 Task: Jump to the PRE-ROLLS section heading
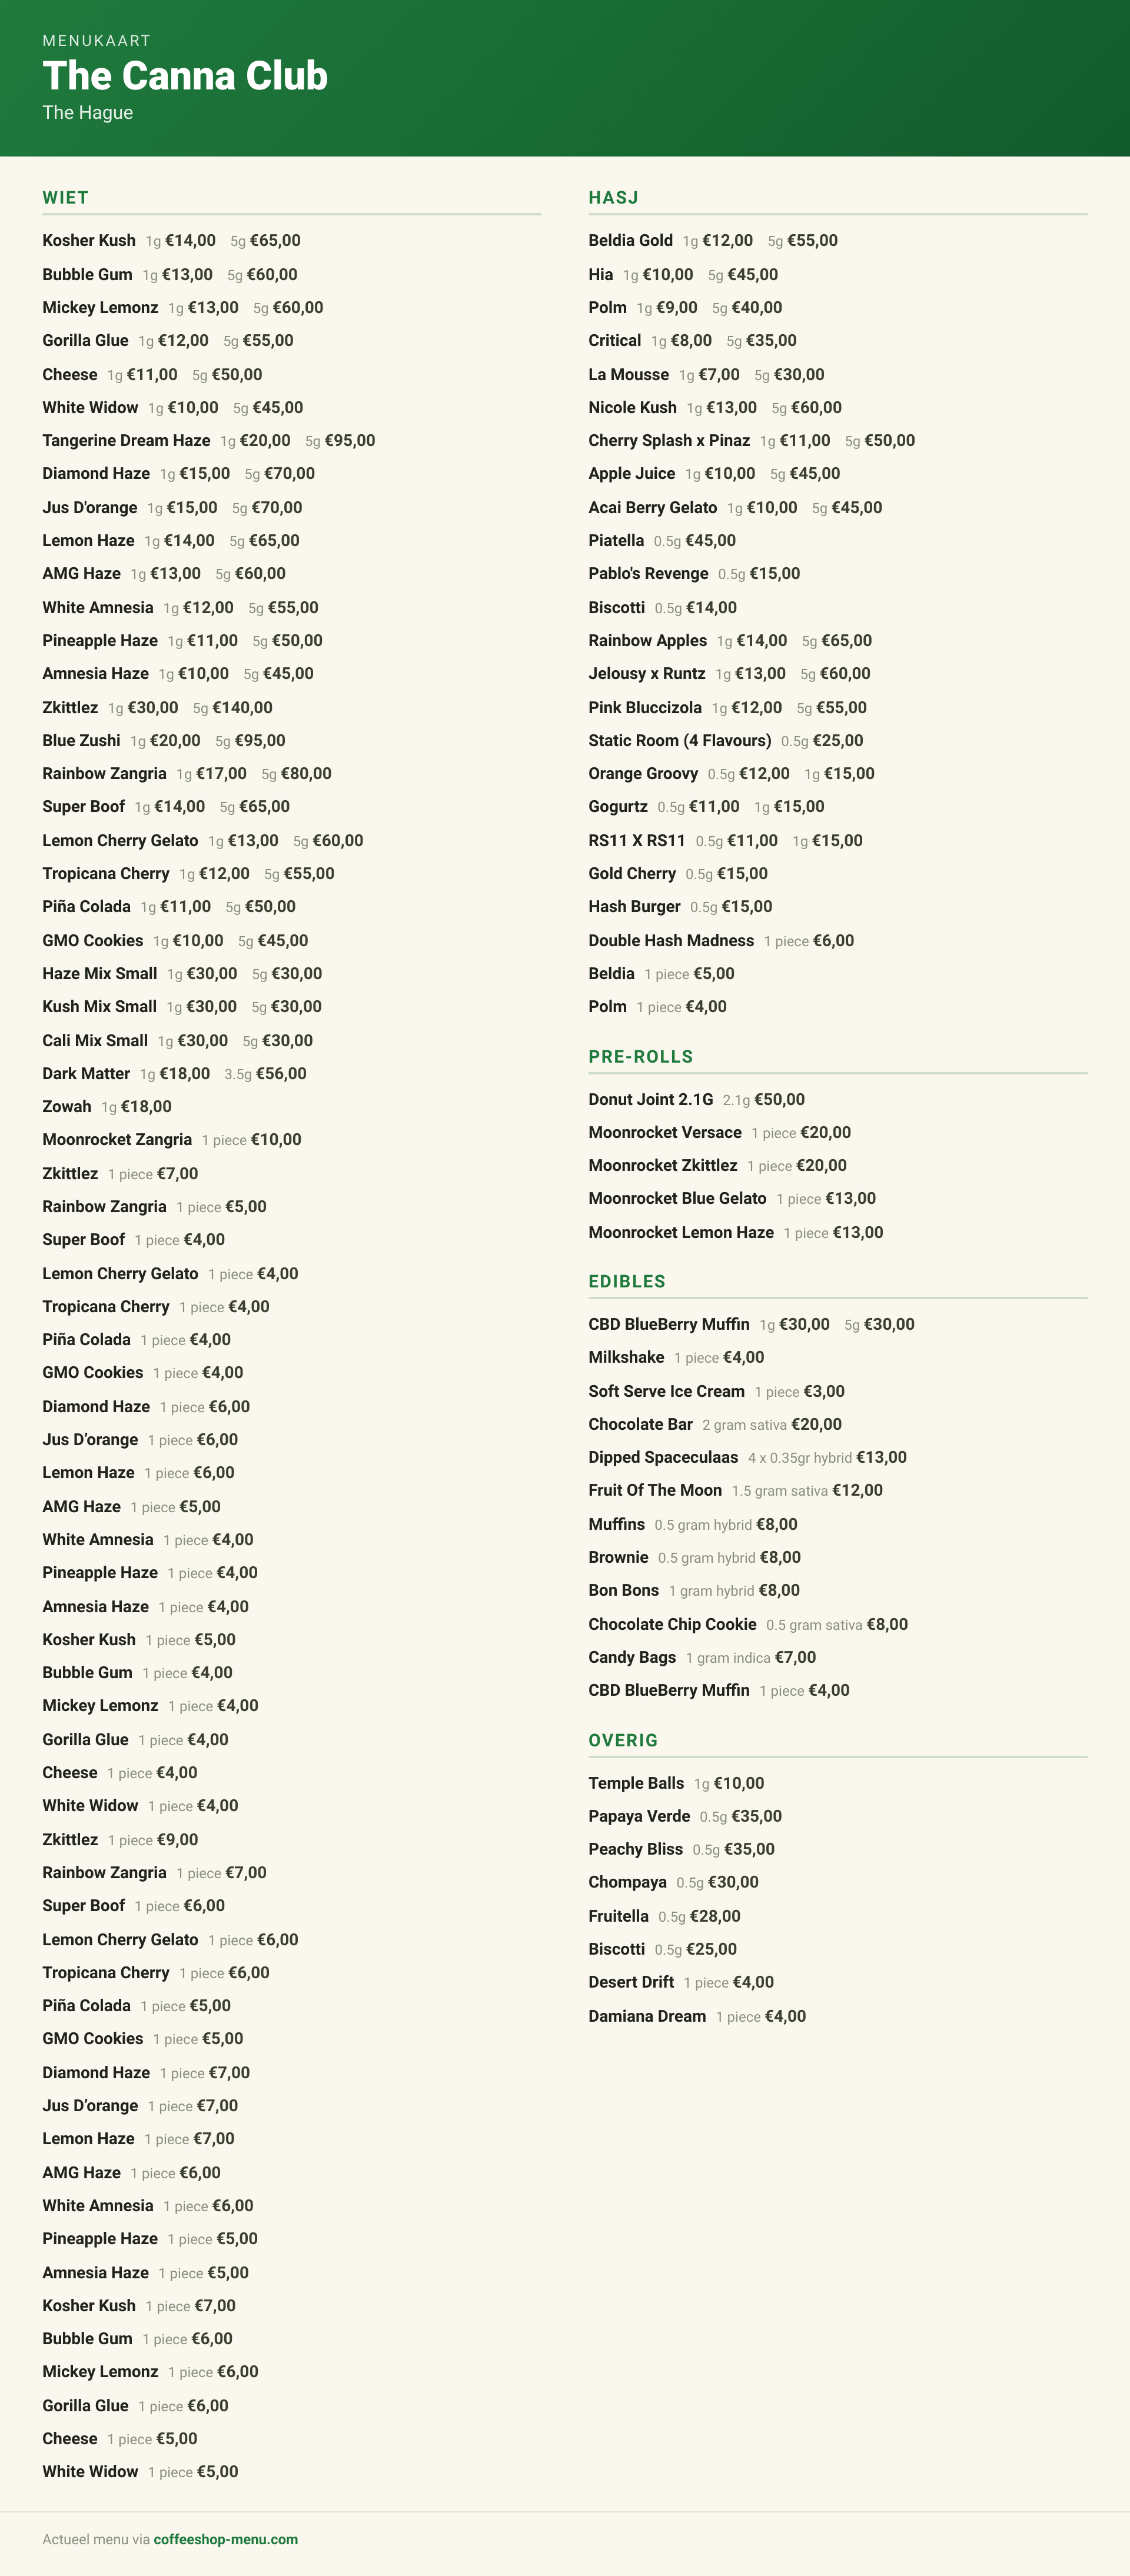(x=640, y=1056)
